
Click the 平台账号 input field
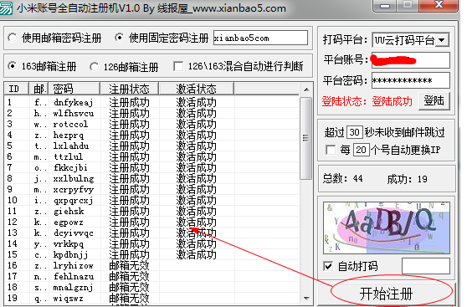pos(410,60)
